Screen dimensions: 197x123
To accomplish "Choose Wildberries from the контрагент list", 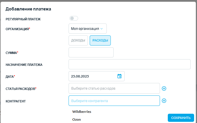I will (x=82, y=112).
